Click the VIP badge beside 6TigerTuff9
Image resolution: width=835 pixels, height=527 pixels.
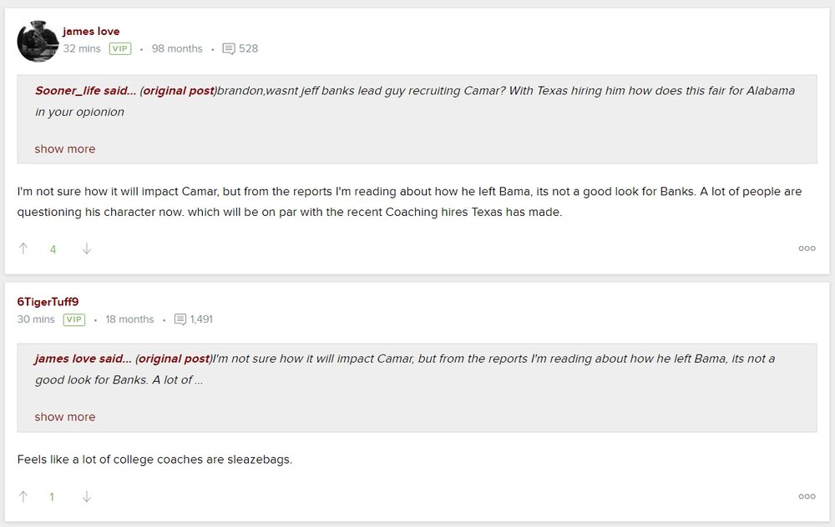pos(74,319)
